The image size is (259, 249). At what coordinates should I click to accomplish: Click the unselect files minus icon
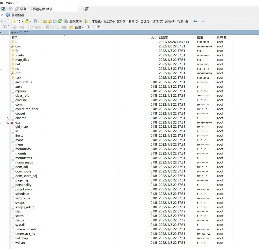pos(94,27)
